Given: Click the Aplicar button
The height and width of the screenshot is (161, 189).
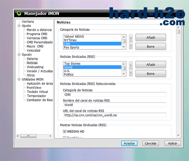Looking at the screenshot, I should [x=173, y=143].
